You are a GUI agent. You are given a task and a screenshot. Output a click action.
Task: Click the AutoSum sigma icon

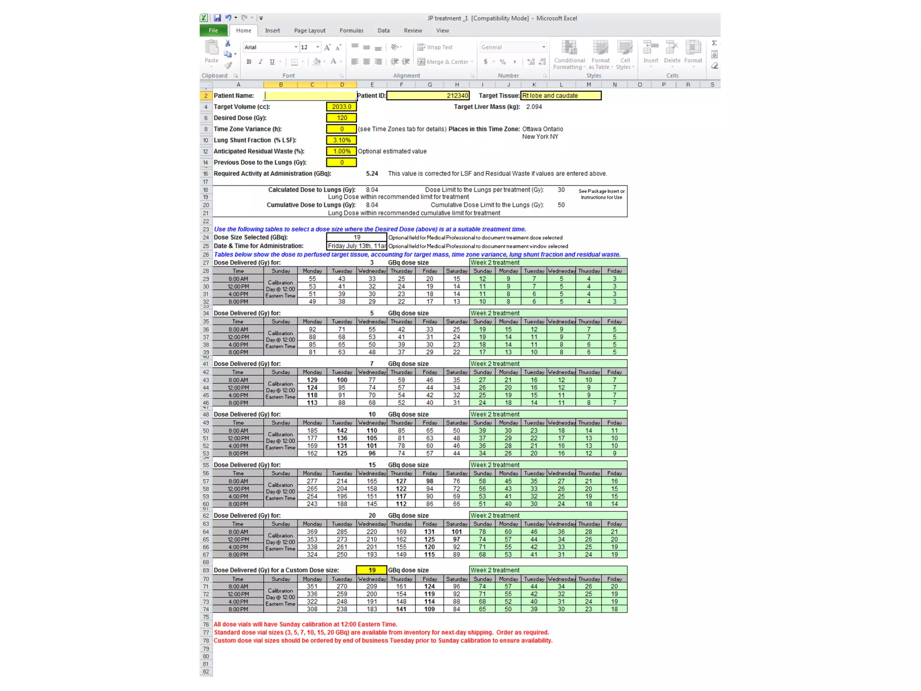pyautogui.click(x=714, y=43)
